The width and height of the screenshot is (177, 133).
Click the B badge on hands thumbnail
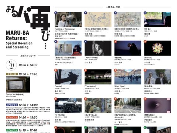(x=56, y=70)
